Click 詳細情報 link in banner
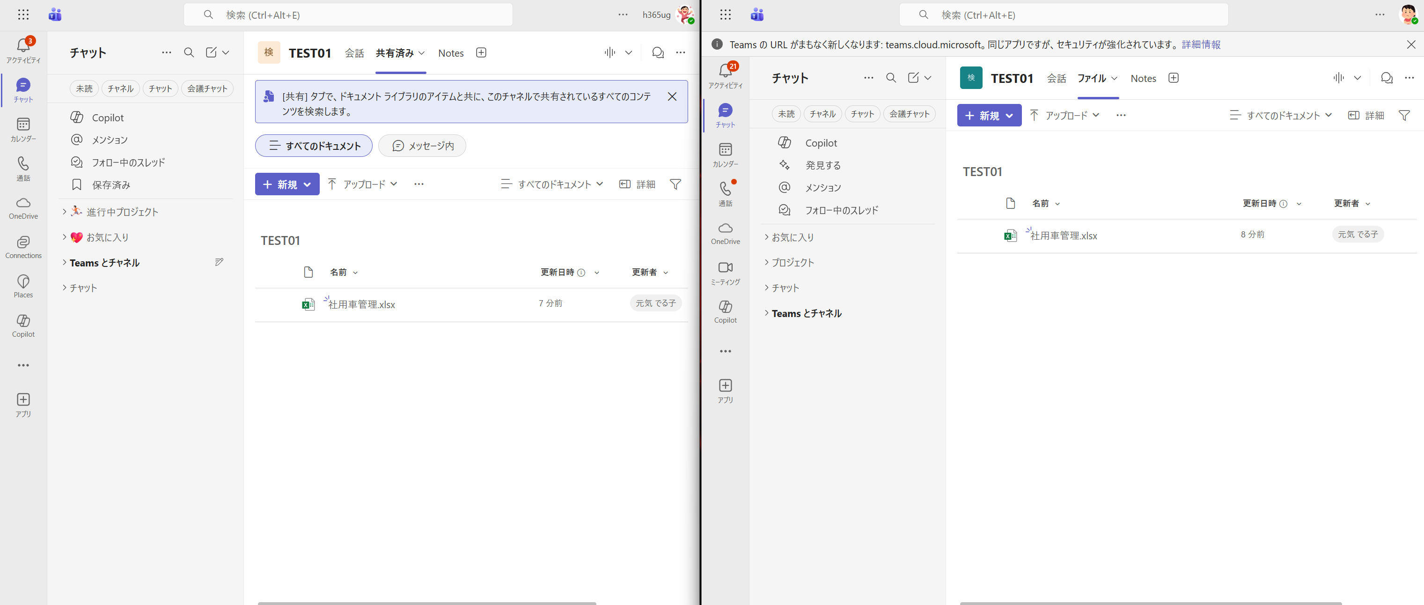The width and height of the screenshot is (1424, 605). pos(1201,45)
